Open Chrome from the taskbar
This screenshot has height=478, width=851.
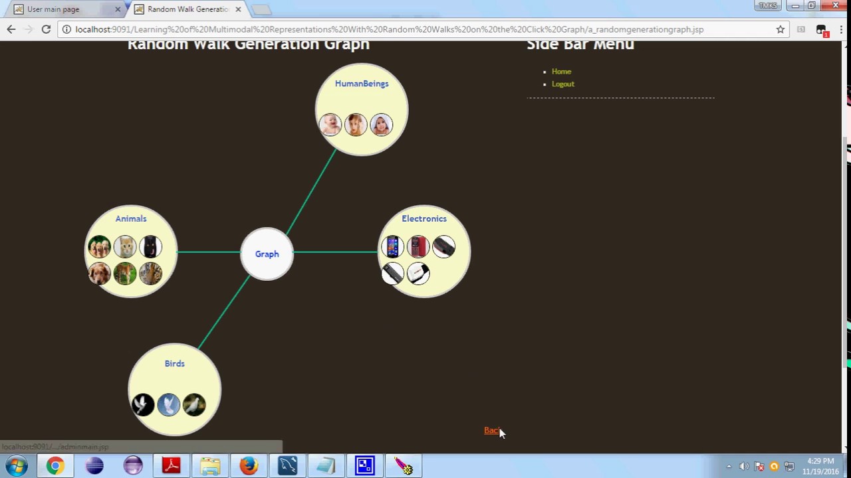pyautogui.click(x=55, y=466)
